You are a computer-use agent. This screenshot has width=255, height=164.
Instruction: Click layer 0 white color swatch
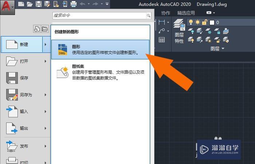pyautogui.click(x=212, y=23)
